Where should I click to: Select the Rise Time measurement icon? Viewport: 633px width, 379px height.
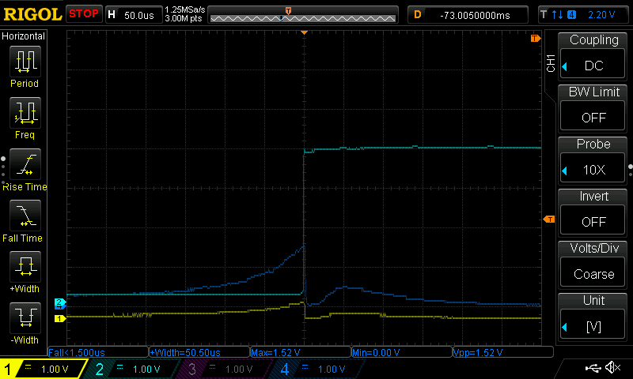(25, 164)
